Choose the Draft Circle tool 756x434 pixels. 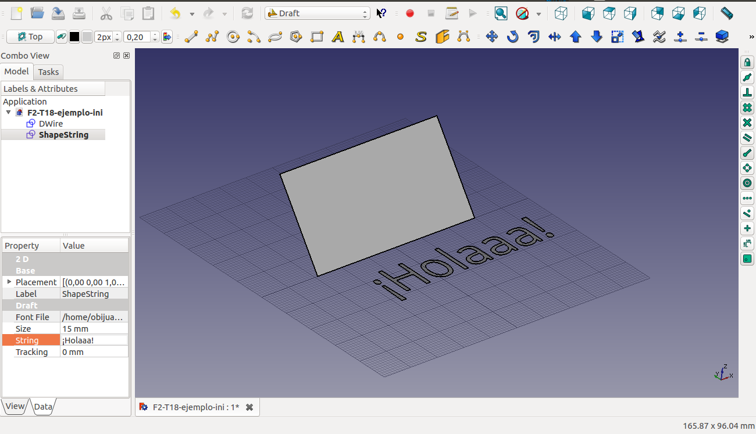[x=233, y=37]
